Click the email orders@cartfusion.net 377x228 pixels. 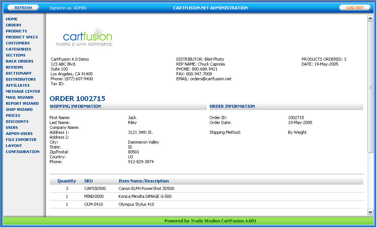[x=211, y=79]
